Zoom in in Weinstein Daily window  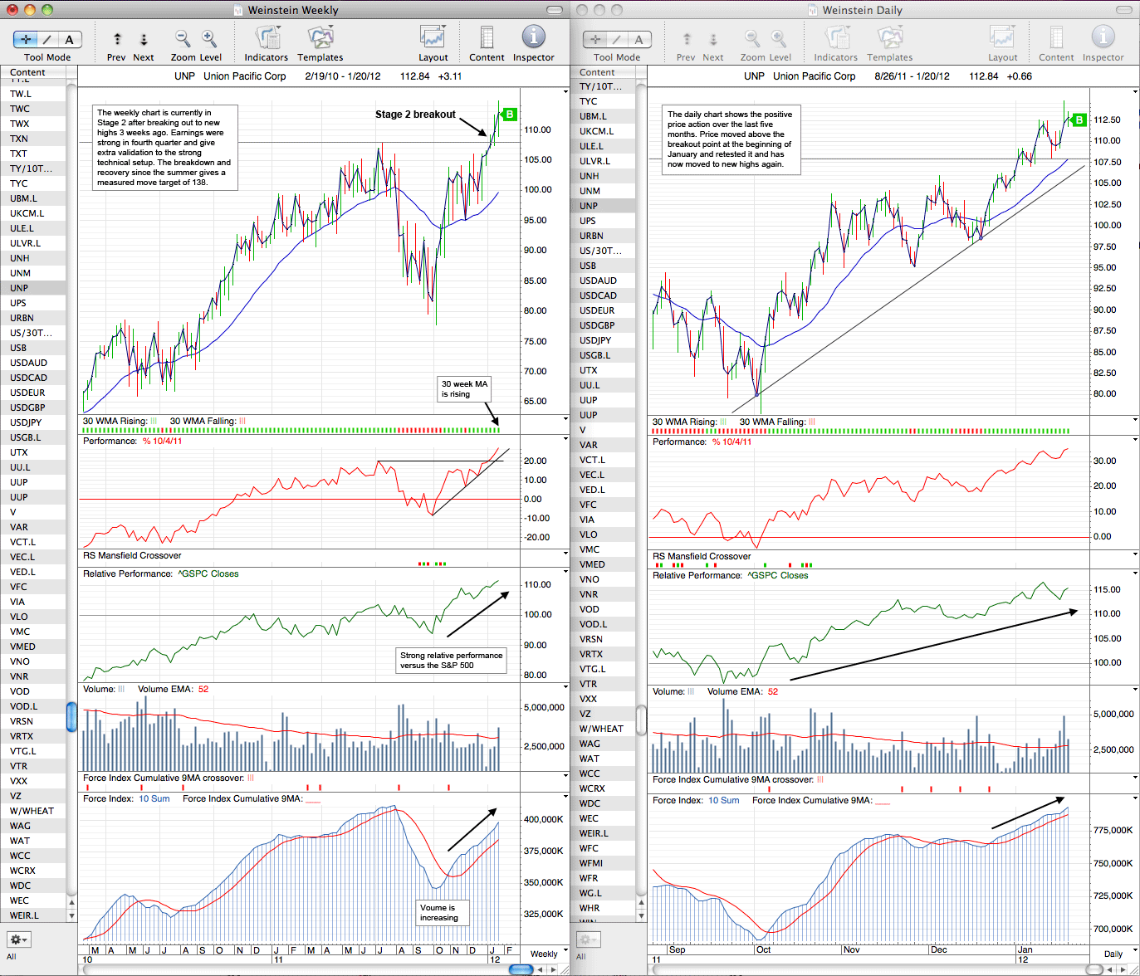[779, 39]
